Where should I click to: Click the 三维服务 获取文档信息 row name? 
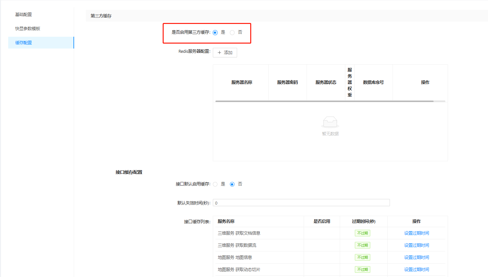point(239,233)
